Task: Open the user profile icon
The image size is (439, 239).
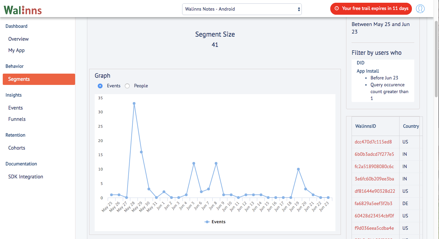Action: pos(420,9)
